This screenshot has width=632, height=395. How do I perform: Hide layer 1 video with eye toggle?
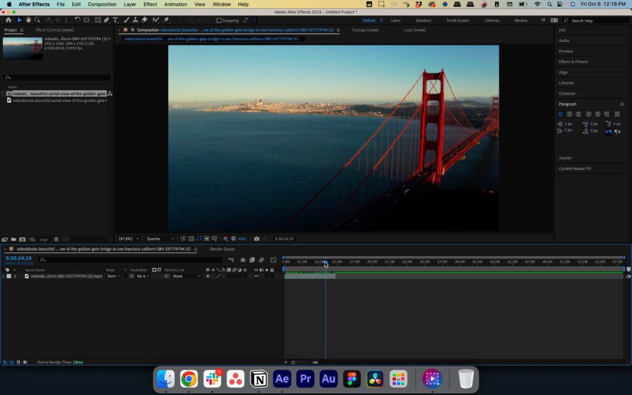point(256,276)
